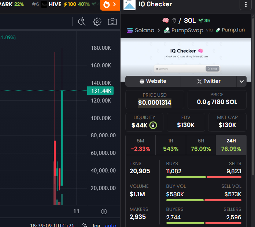Open the token Website link
255x227 pixels.
153,81
